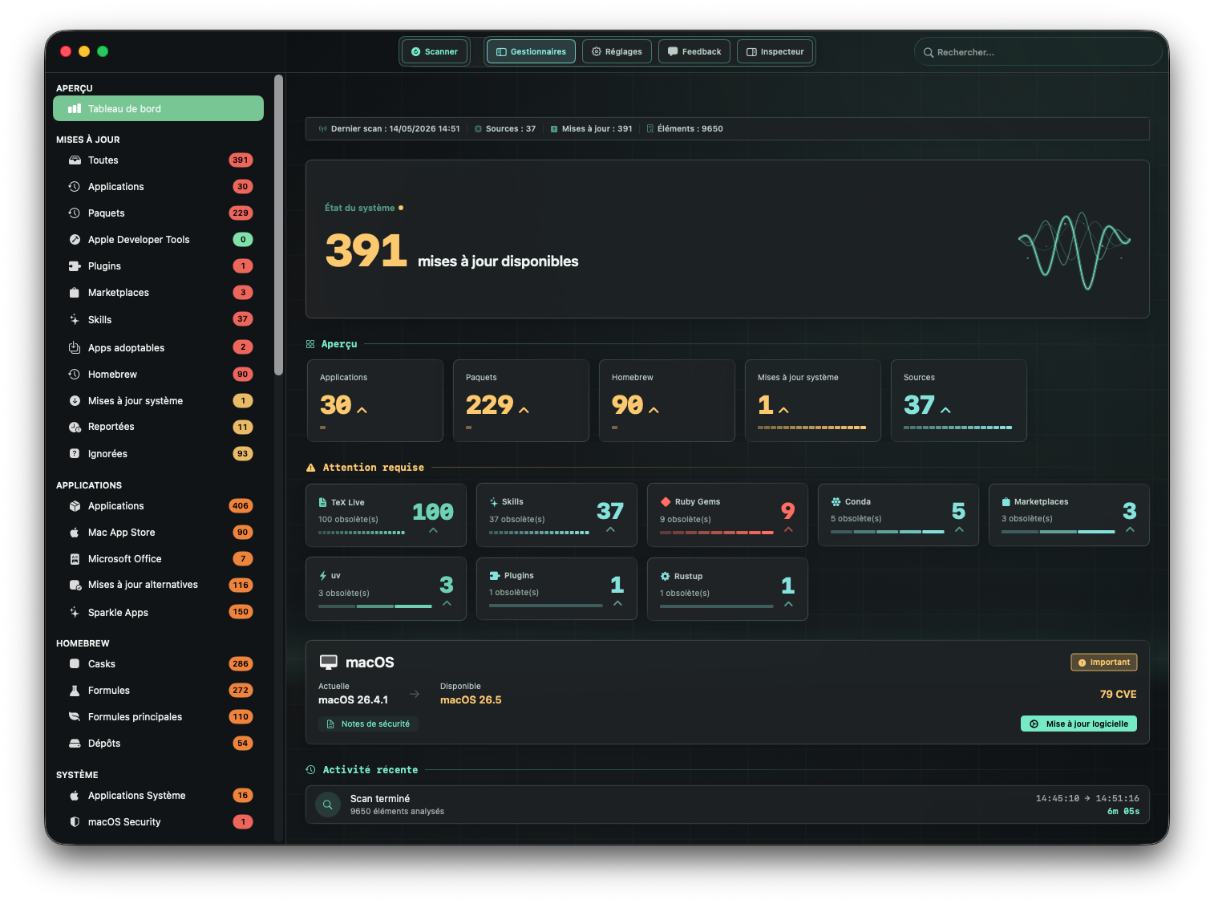Screen dimensions: 1214x904
Task: Click the Mises à jour système icon
Action: (75, 401)
